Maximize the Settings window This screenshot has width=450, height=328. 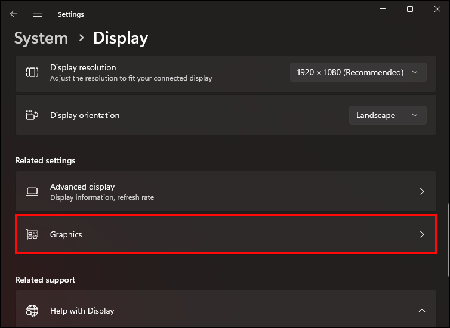tap(410, 9)
